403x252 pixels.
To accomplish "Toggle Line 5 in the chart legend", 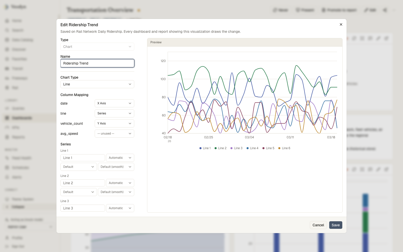I will 268,148.
